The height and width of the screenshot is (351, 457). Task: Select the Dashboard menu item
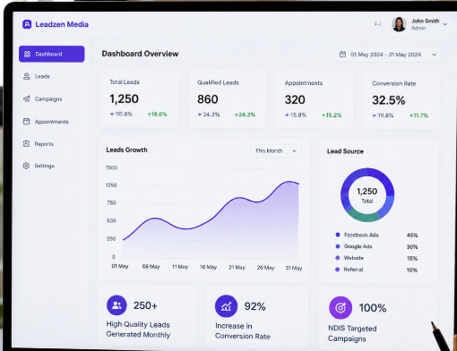(x=52, y=54)
